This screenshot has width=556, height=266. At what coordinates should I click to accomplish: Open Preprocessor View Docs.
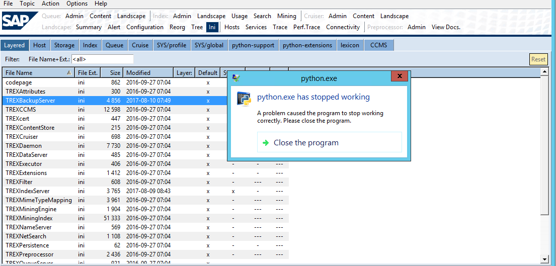[x=446, y=27]
